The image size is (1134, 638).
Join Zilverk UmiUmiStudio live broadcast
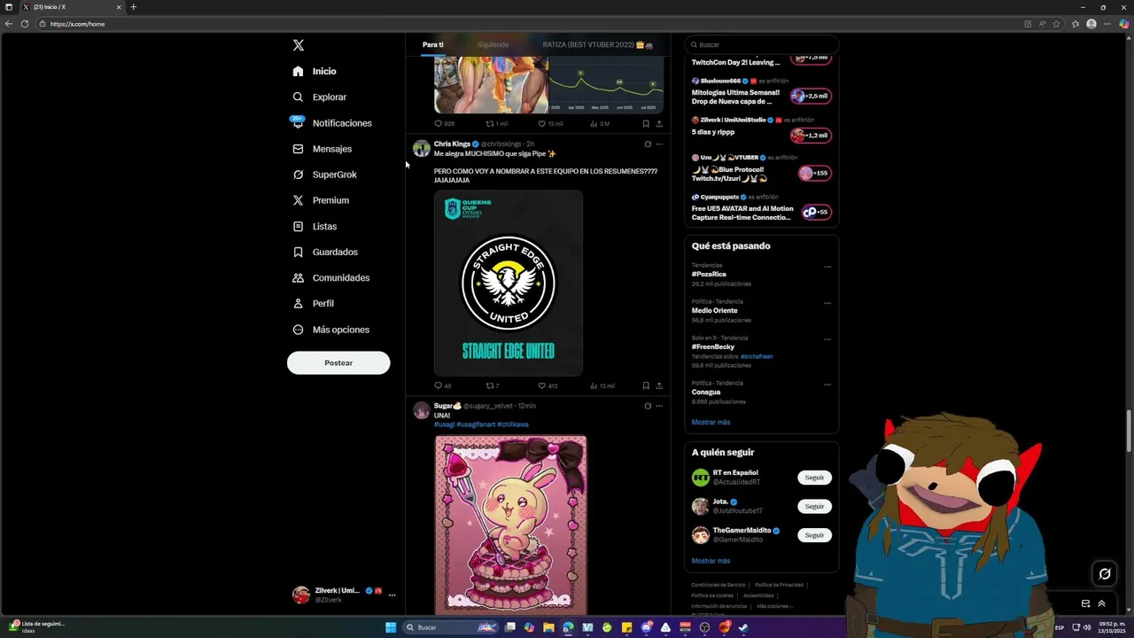coord(811,136)
